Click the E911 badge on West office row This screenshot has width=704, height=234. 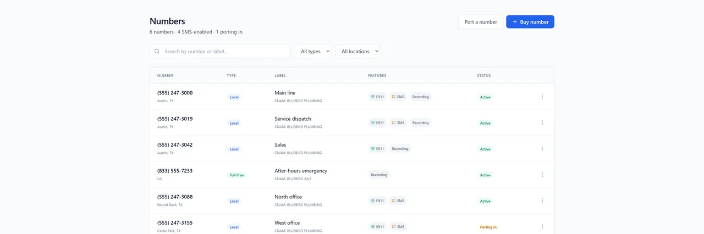(x=377, y=227)
